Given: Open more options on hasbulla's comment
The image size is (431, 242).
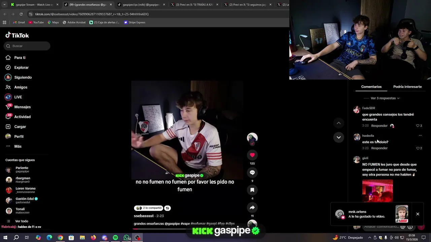Looking at the screenshot, I should click(x=420, y=135).
